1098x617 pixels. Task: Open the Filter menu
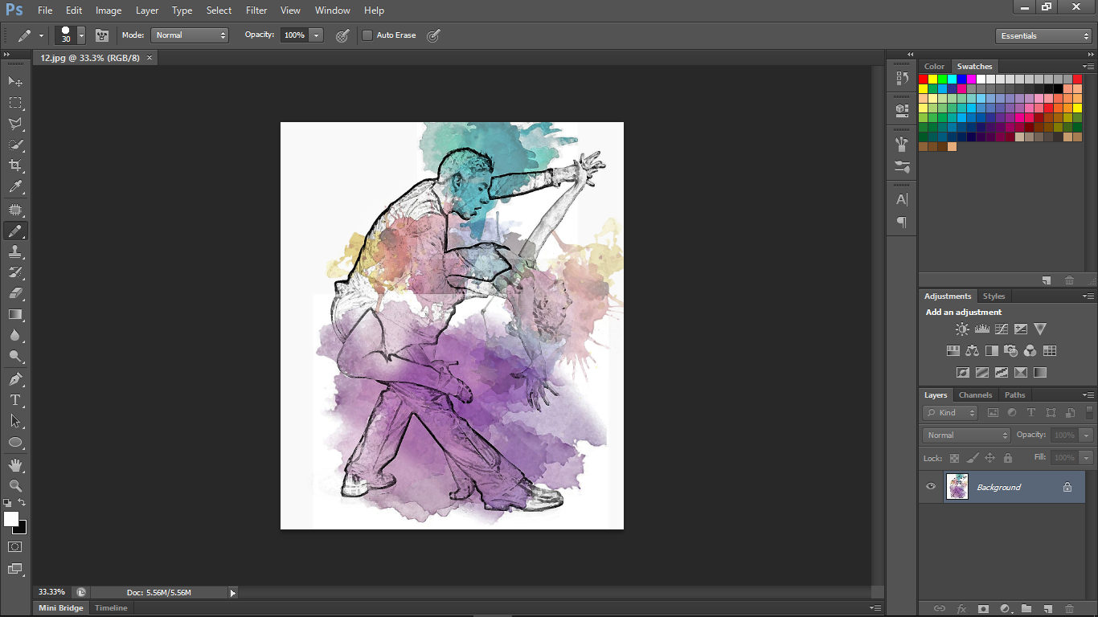coord(256,10)
